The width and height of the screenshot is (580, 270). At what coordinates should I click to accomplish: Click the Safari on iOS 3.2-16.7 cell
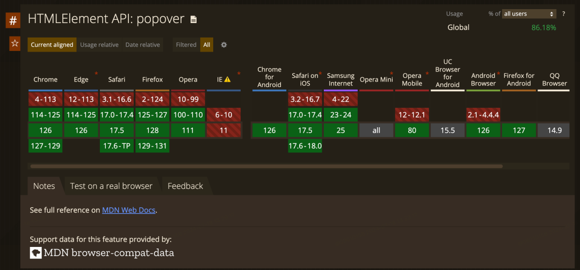click(x=305, y=99)
